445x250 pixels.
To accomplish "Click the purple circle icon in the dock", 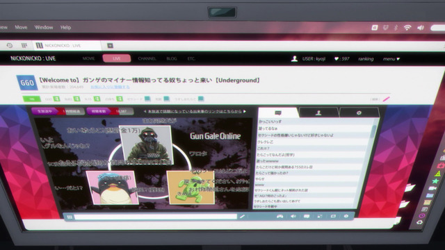I will (422, 216).
